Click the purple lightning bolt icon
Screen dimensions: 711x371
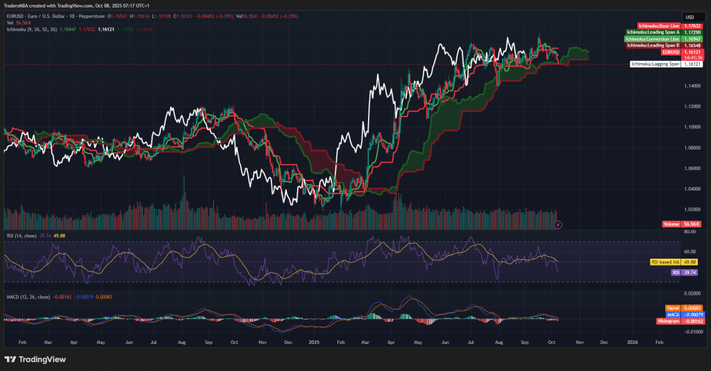[560, 225]
